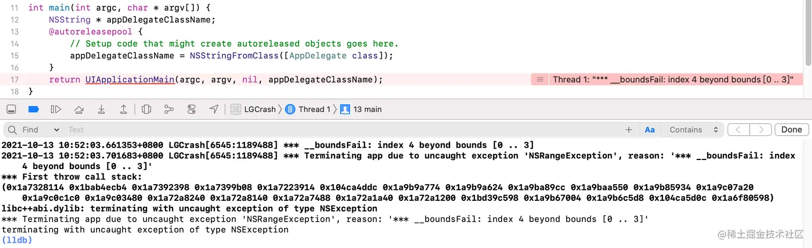The width and height of the screenshot is (812, 248).
Task: Open the Contains match type dropdown
Action: click(x=693, y=130)
